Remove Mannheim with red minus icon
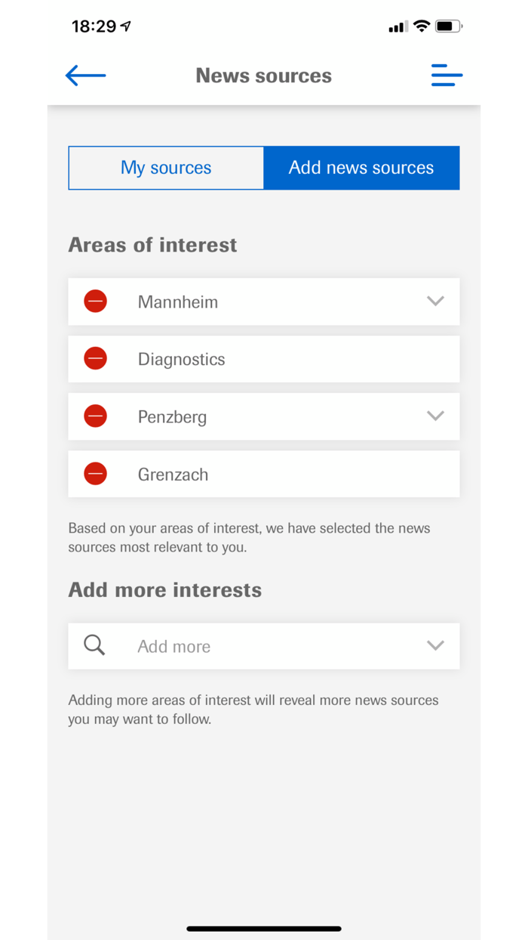This screenshot has height=940, width=528. 95,301
